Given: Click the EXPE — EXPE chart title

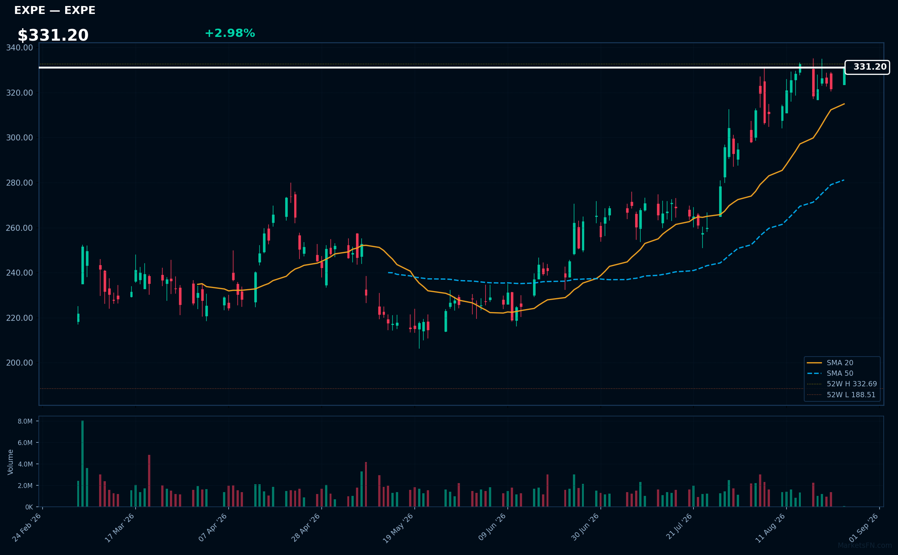Looking at the screenshot, I should coord(55,11).
